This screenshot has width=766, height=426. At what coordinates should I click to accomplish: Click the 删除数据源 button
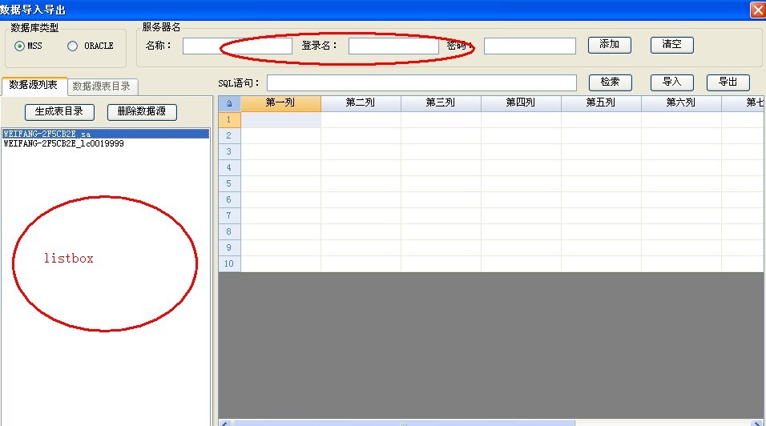click(142, 112)
